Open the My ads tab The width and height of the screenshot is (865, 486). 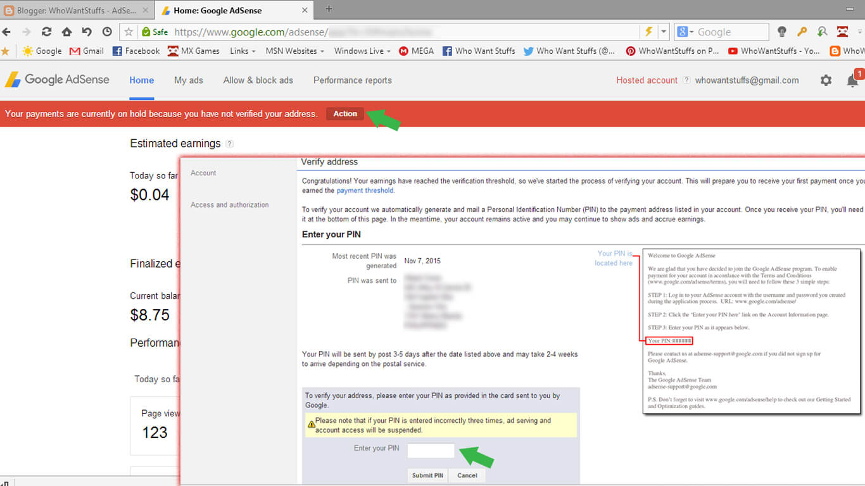coord(189,80)
